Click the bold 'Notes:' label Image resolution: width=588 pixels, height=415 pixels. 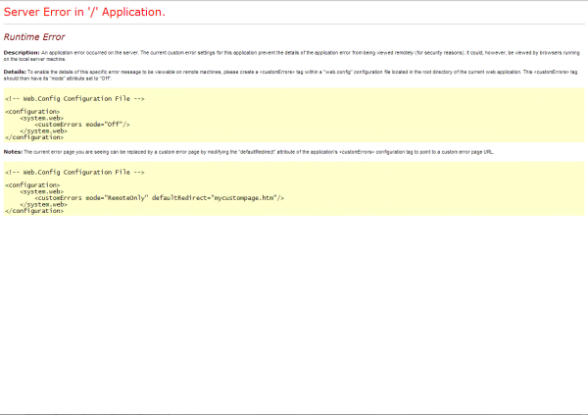click(x=13, y=152)
